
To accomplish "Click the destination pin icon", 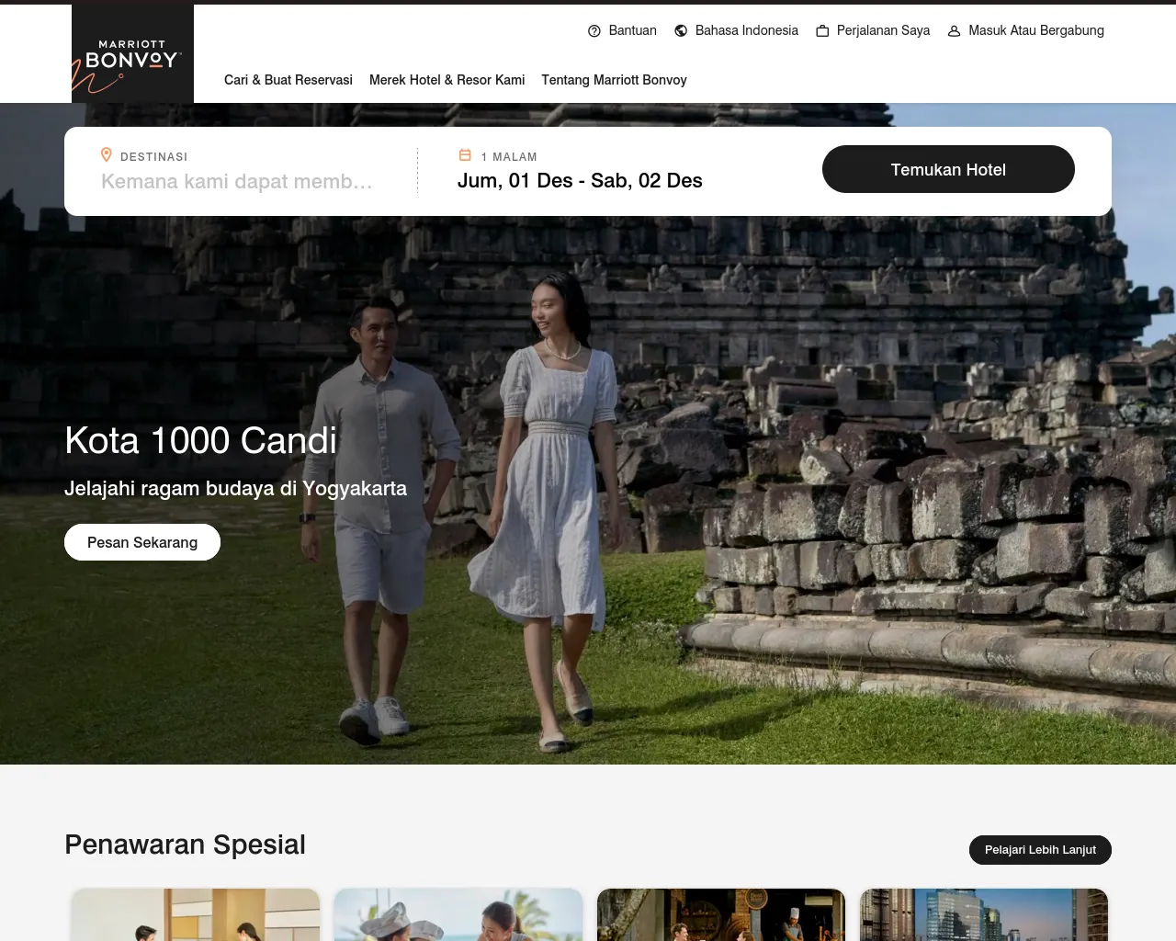I will [x=107, y=155].
